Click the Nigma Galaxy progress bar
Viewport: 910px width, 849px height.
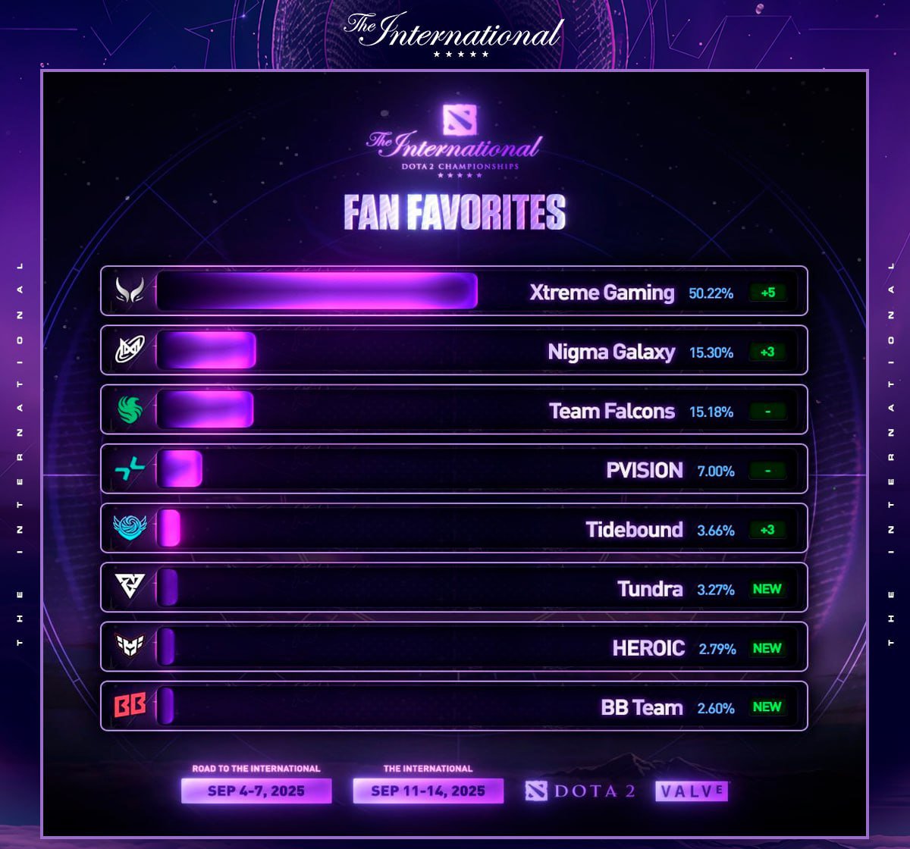click(206, 350)
